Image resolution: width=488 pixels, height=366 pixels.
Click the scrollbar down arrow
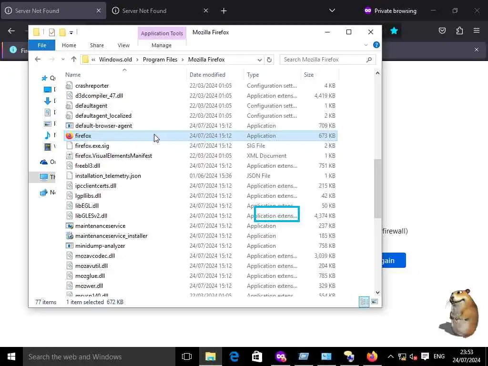tap(377, 293)
